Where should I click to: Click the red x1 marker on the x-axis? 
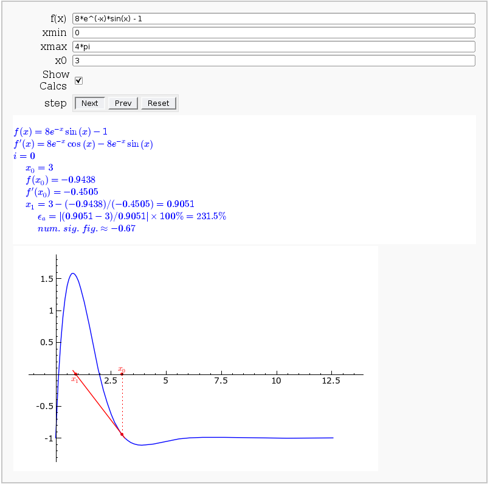[76, 374]
